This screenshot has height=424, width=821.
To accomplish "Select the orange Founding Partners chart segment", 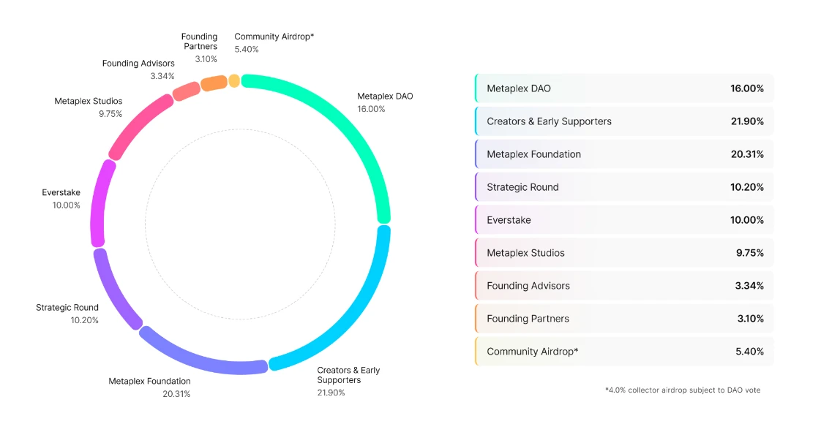I will click(x=214, y=83).
